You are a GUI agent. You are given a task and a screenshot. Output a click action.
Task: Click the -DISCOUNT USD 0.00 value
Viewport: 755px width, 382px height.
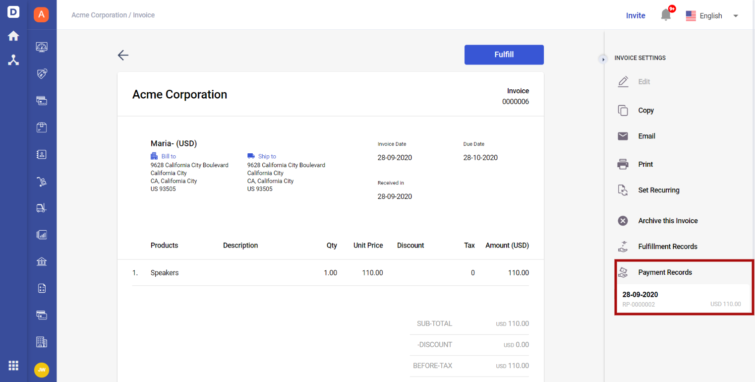[516, 345]
